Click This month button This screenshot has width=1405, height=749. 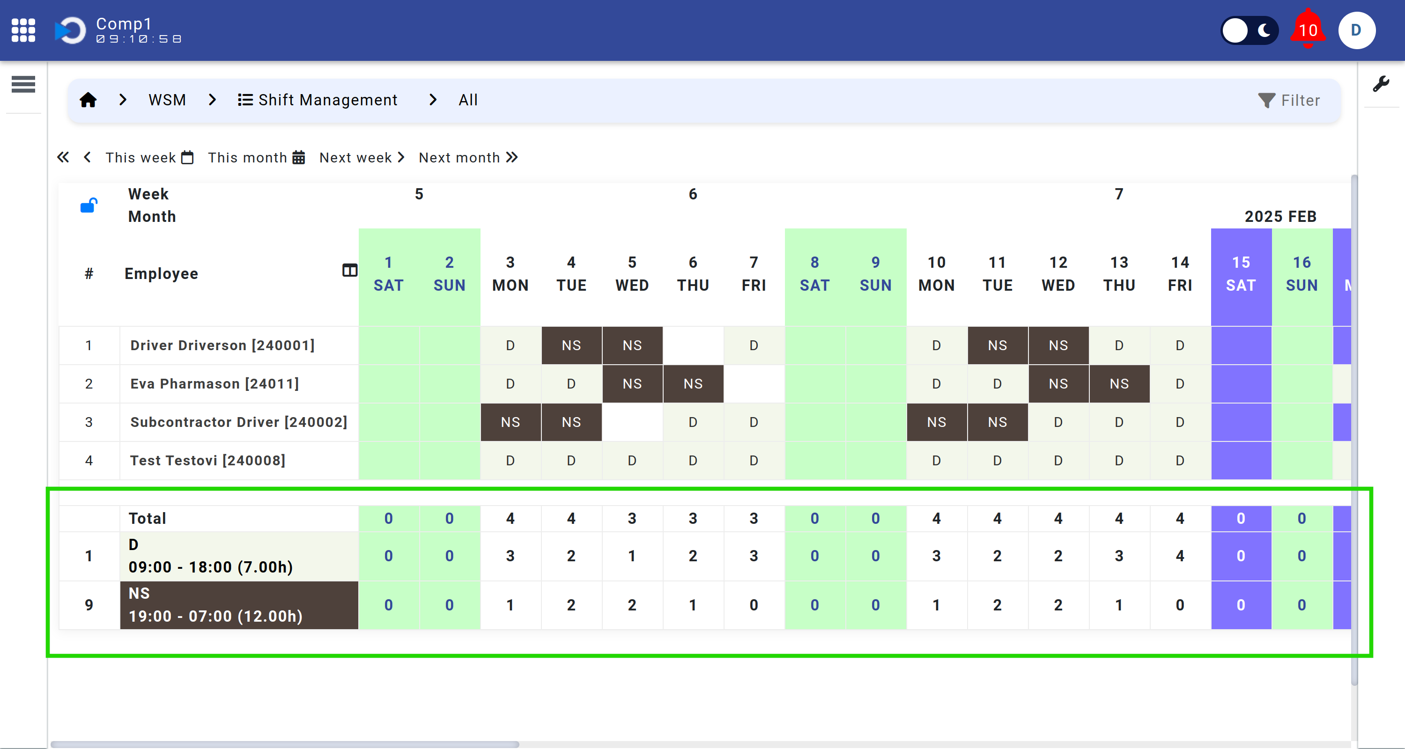point(256,158)
